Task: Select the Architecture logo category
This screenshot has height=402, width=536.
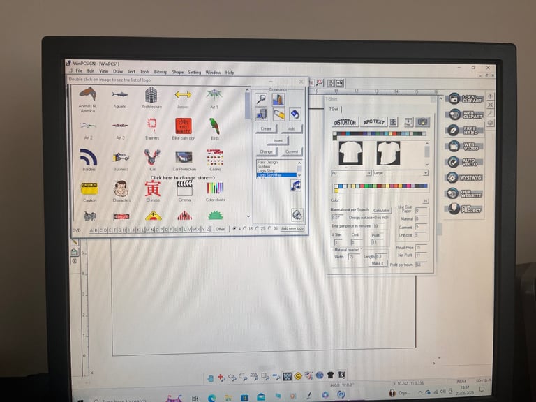Action: click(151, 98)
